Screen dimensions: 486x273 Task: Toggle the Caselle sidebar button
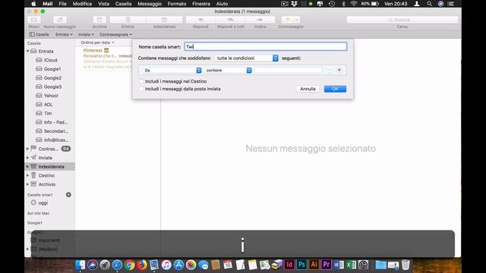click(x=39, y=34)
